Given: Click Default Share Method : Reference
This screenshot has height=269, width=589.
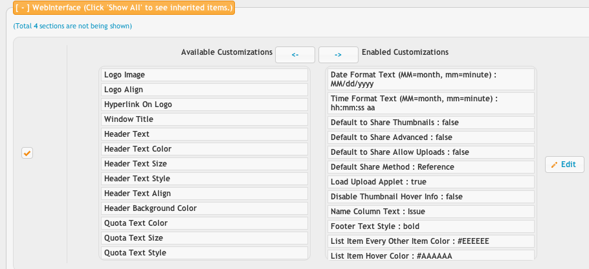Looking at the screenshot, I should (x=431, y=167).
